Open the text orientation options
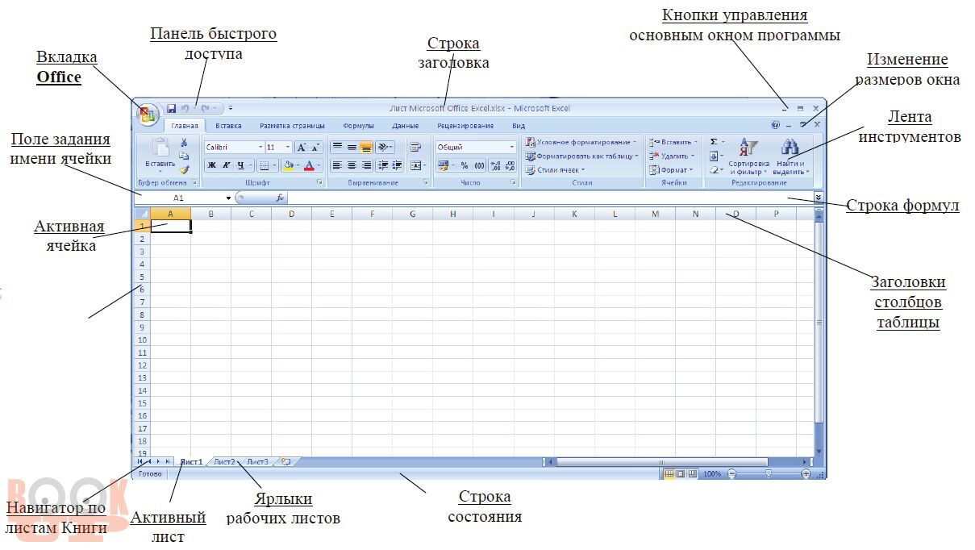The height and width of the screenshot is (550, 975). point(385,147)
